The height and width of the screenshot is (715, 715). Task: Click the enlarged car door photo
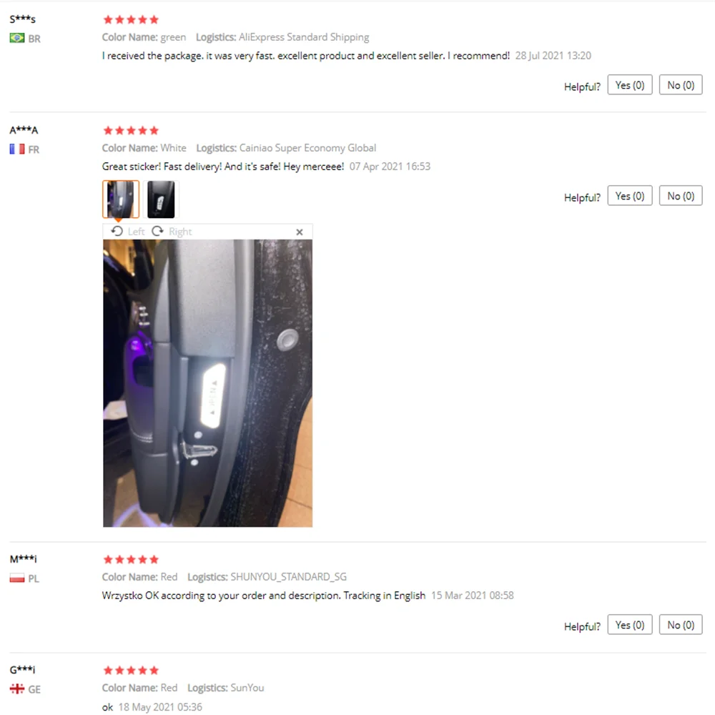pyautogui.click(x=207, y=383)
